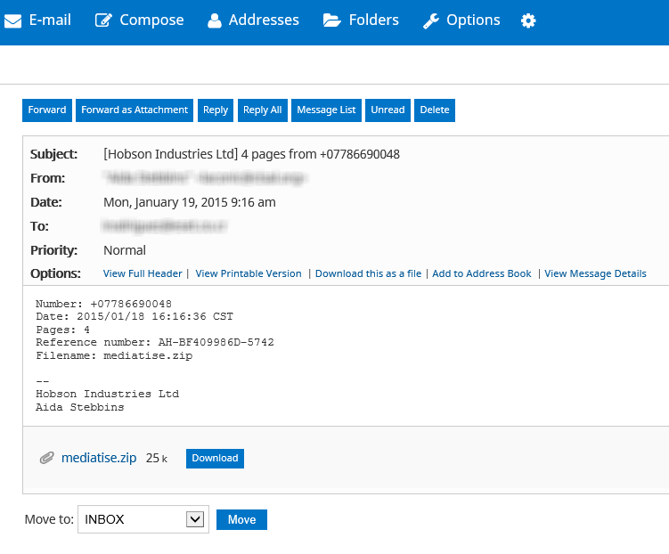Reply All to this message
This screenshot has height=554, width=669.
point(262,110)
